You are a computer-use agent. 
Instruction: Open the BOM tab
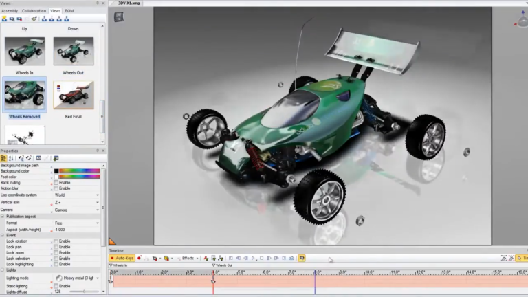click(x=69, y=11)
